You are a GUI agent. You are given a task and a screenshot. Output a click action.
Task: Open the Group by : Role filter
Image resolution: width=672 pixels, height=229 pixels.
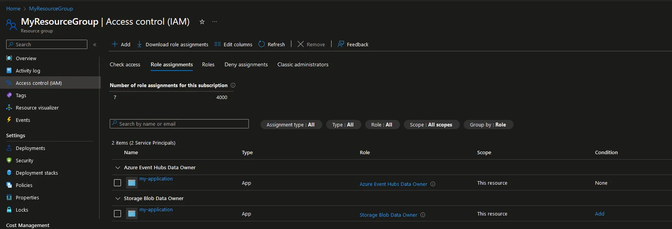point(488,125)
